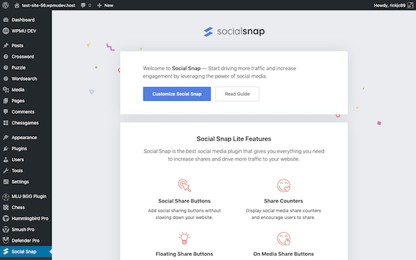Screen dimensions: 416x260
Task: Click the Floating Share Buttons title
Action: tap(184, 254)
